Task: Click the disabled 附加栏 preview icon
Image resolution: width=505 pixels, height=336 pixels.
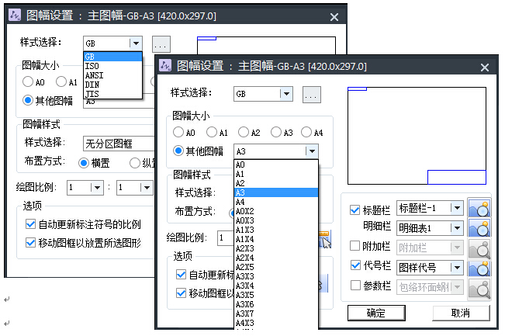Action: coord(479,248)
